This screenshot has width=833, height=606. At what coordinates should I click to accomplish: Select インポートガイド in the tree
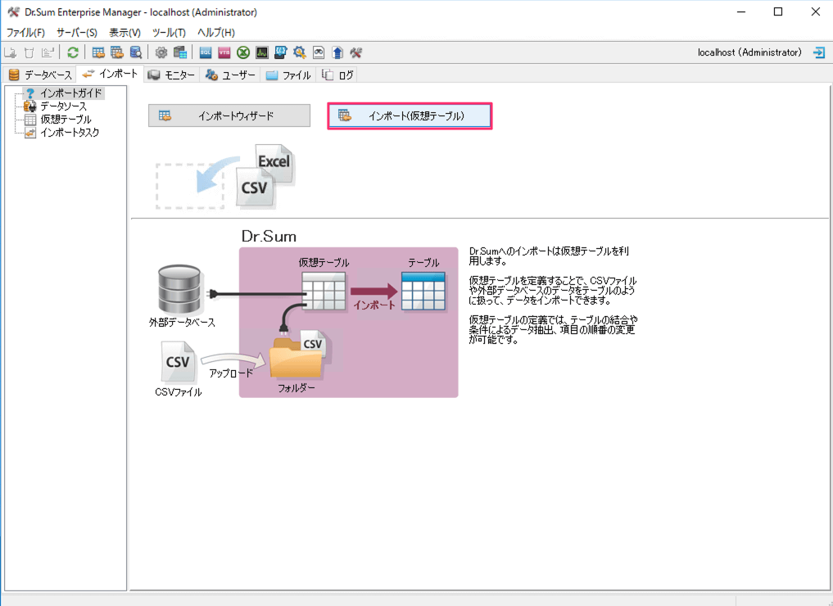point(64,93)
